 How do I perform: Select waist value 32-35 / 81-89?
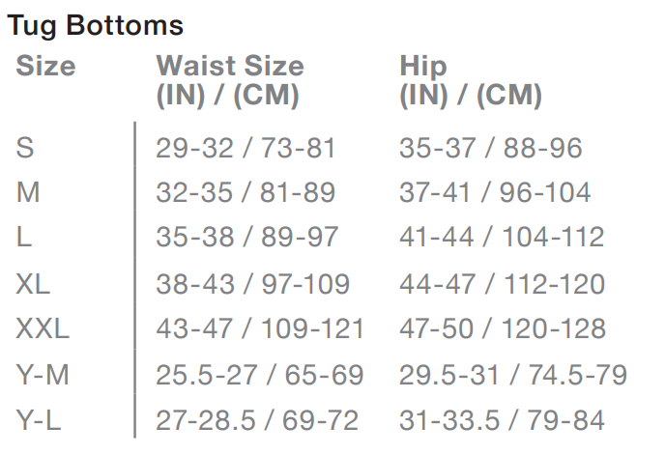coord(246,193)
